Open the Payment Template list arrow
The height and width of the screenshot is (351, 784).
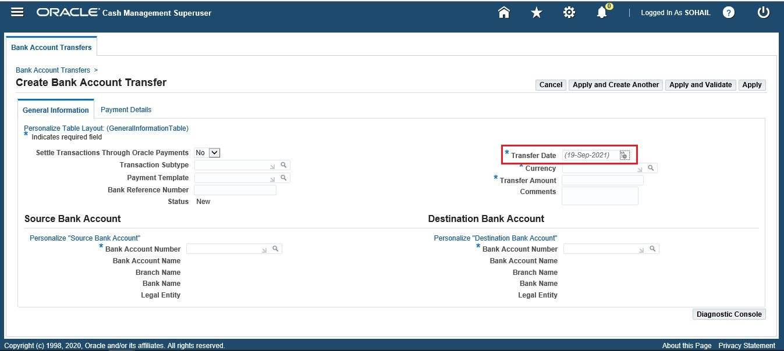coord(273,177)
